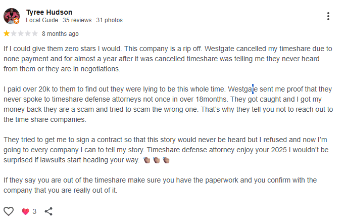Click the "Local Guide" label under name
345x224 pixels.
(x=42, y=20)
